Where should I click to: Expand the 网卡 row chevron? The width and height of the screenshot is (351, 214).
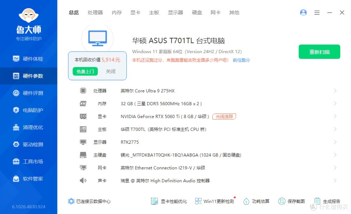(335, 168)
